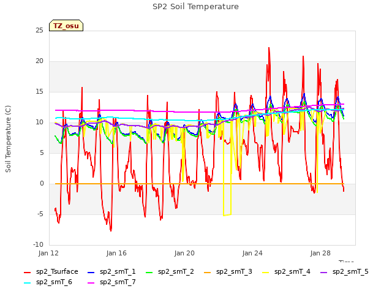Click the cyan sp2_smT_6 legend swatch
Image resolution: width=392 pixels, height=294 pixels.
[27, 283]
